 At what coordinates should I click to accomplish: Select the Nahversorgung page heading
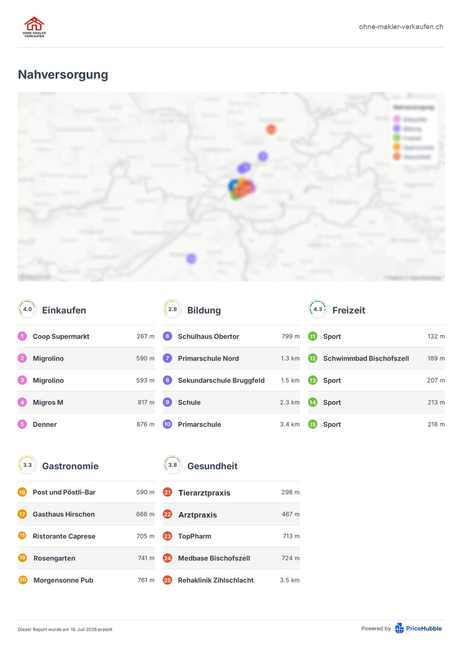pyautogui.click(x=63, y=74)
